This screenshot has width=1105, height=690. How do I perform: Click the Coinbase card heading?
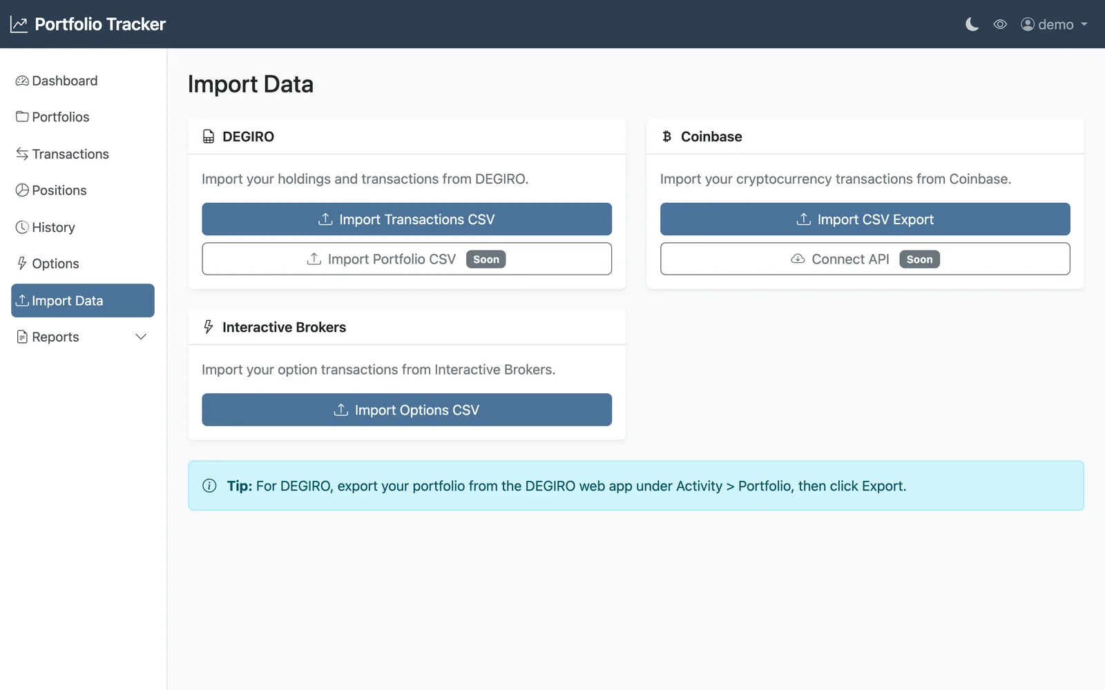tap(711, 137)
